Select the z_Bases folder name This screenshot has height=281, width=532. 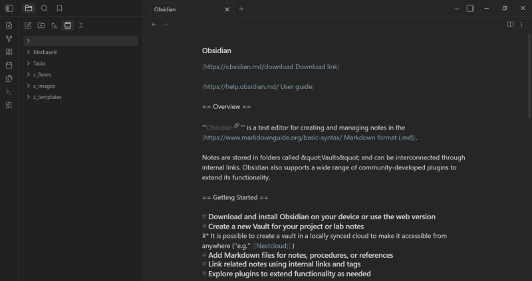tap(42, 74)
